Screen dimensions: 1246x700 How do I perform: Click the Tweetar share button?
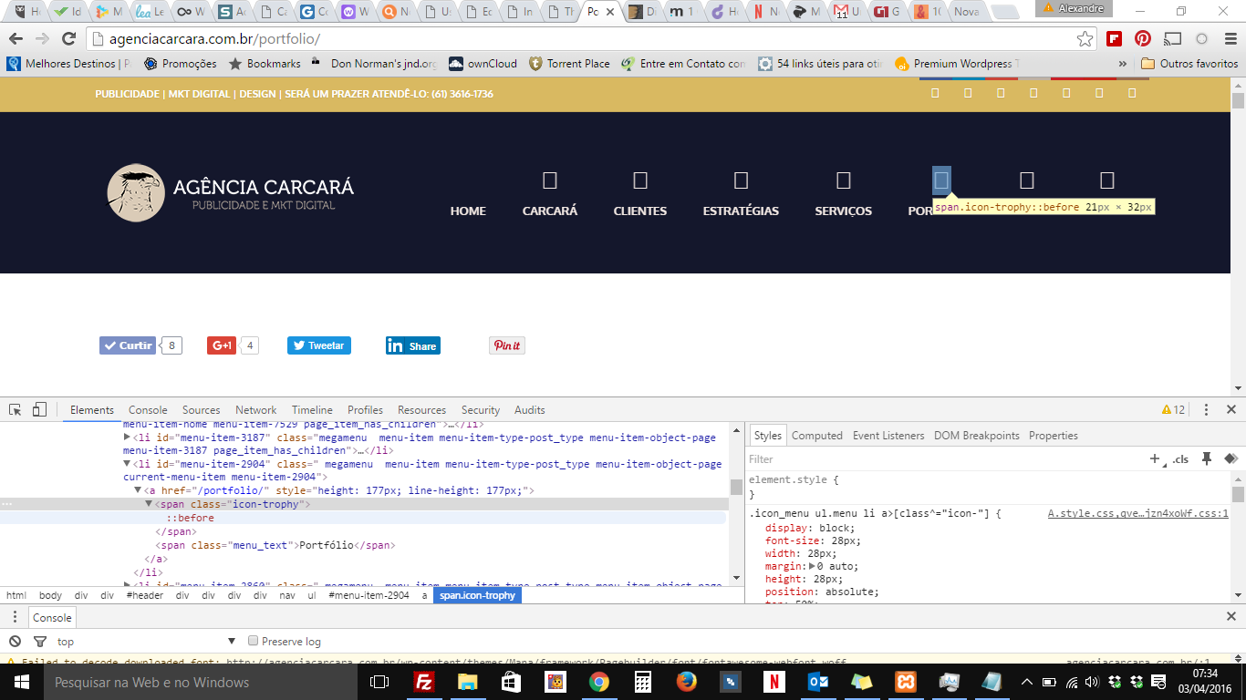click(319, 345)
